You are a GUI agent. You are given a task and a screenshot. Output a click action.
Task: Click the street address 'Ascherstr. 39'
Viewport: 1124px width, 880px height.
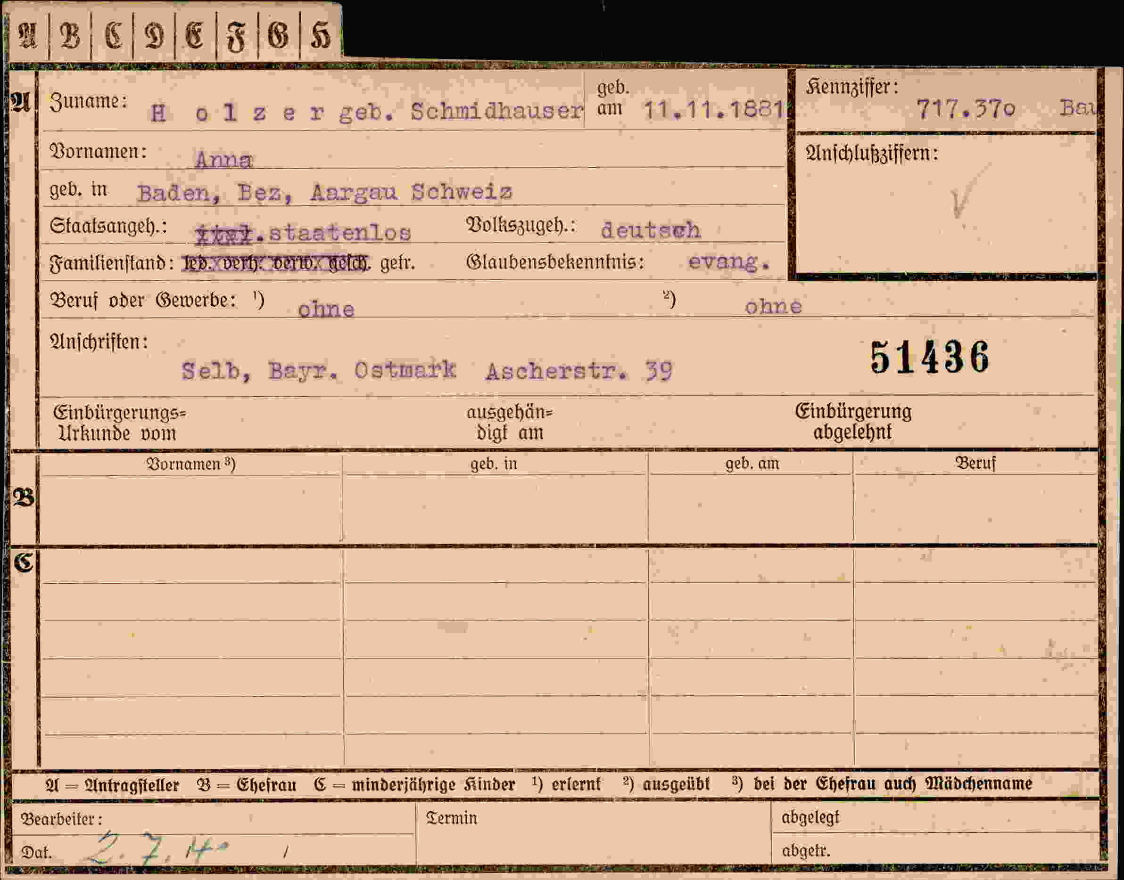click(579, 371)
